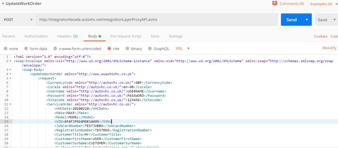This screenshot has width=338, height=148.
Task: Open the Pre-request Script tab
Action: click(126, 36)
